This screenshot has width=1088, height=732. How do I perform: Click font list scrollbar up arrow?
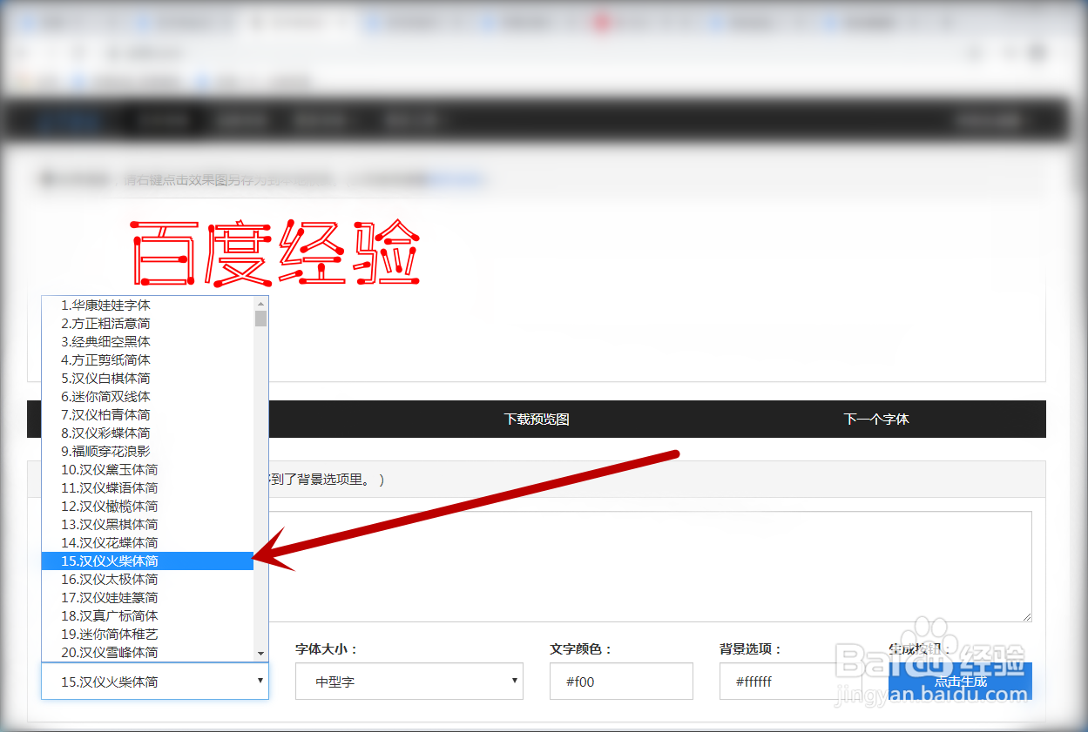pyautogui.click(x=260, y=304)
